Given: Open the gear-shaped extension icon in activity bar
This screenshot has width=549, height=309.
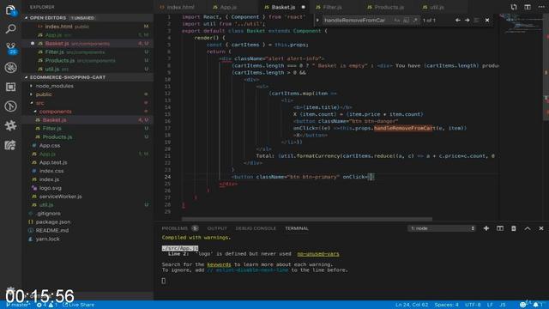Looking at the screenshot, I should pyautogui.click(x=10, y=125).
